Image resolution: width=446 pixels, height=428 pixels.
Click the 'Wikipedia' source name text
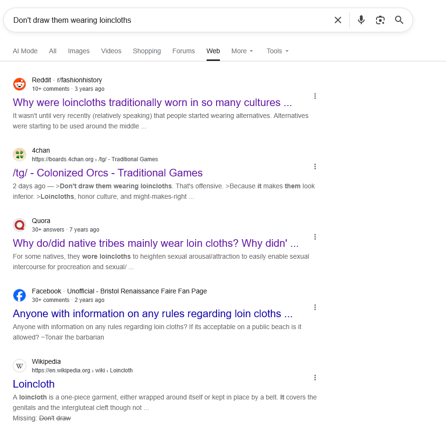pyautogui.click(x=46, y=361)
